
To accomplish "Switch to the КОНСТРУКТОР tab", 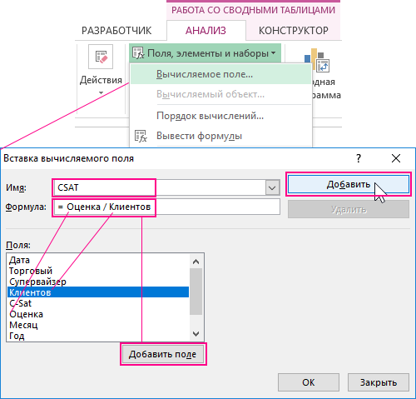I will 294,31.
